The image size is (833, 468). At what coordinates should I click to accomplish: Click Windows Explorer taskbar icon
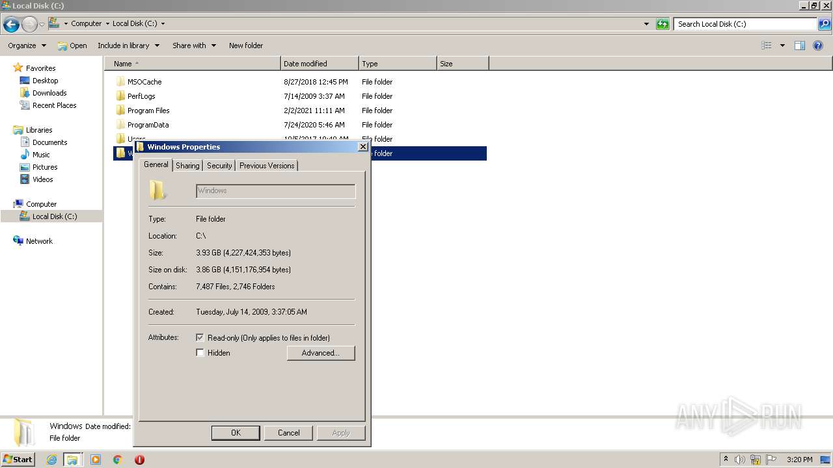pos(72,460)
